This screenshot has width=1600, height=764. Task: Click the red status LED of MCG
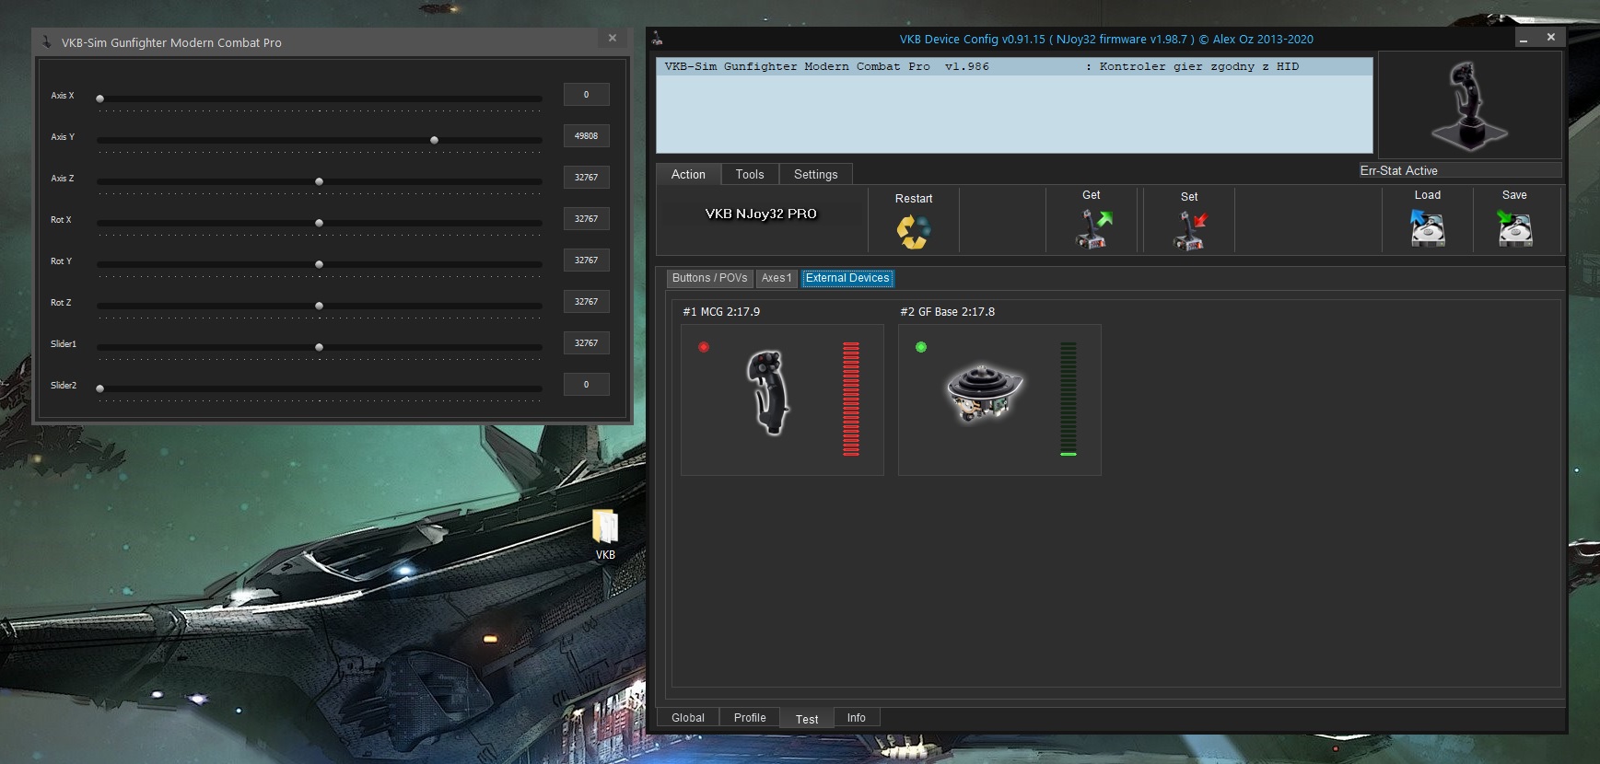[x=704, y=347]
